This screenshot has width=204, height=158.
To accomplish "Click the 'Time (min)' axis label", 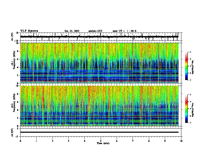I will pos(103,143).
